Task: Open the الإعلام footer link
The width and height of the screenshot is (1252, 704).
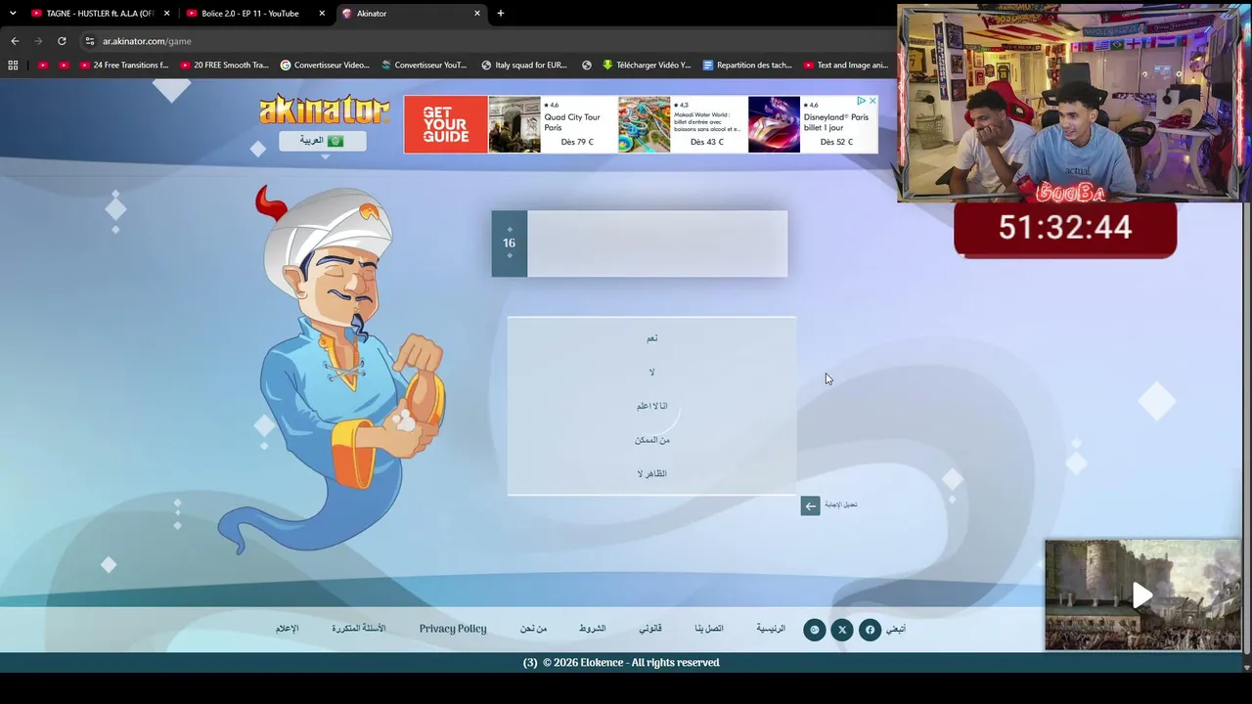Action: pyautogui.click(x=287, y=629)
